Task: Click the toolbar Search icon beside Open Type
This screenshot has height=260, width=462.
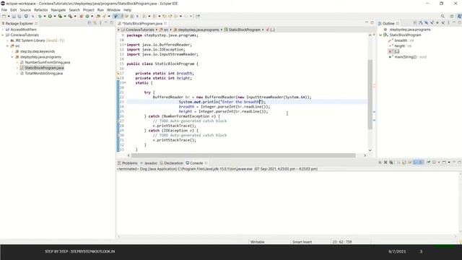Action: [105, 16]
